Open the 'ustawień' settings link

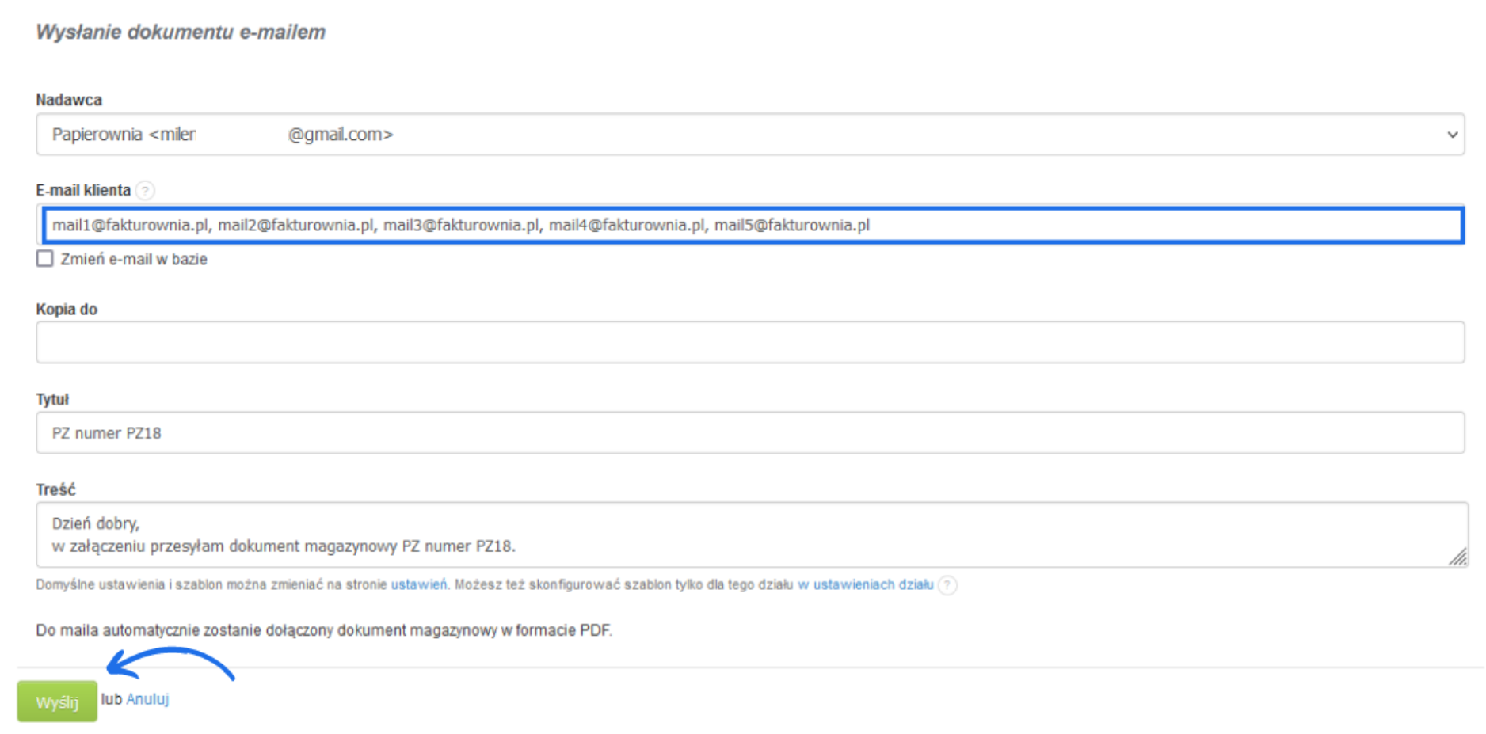[x=418, y=585]
